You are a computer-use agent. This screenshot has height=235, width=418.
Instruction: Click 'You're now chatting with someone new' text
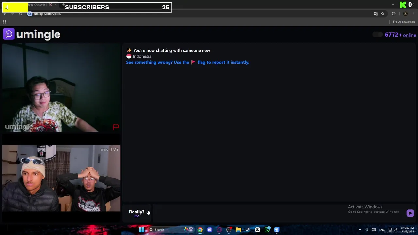171,50
